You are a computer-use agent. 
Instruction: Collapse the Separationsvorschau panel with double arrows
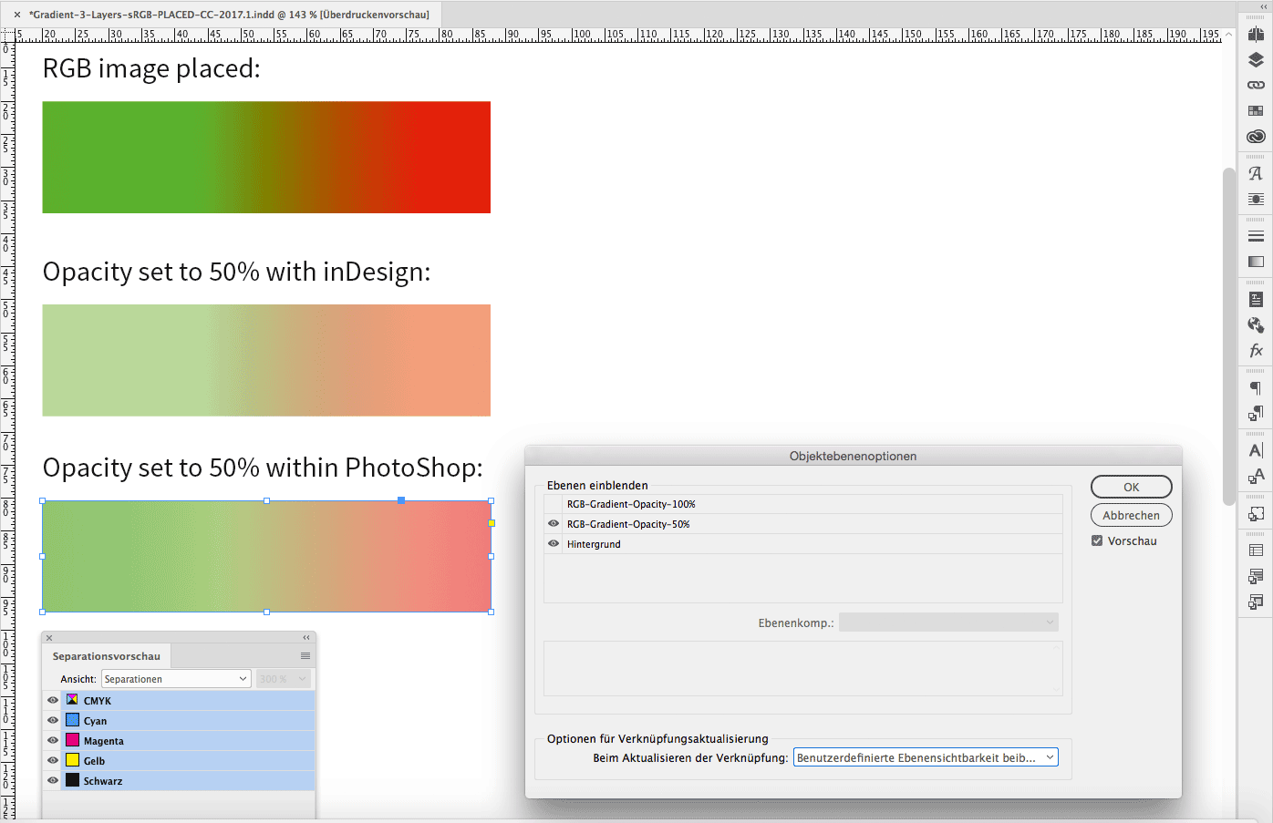(306, 637)
